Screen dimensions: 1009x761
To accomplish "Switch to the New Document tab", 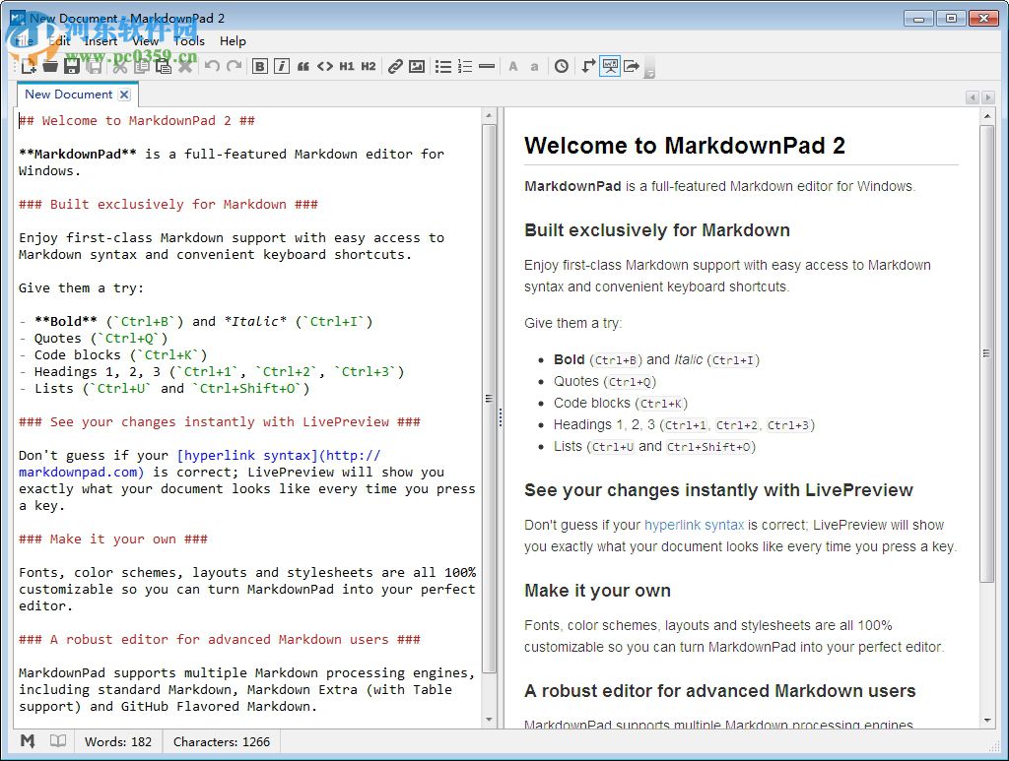I will (x=69, y=94).
